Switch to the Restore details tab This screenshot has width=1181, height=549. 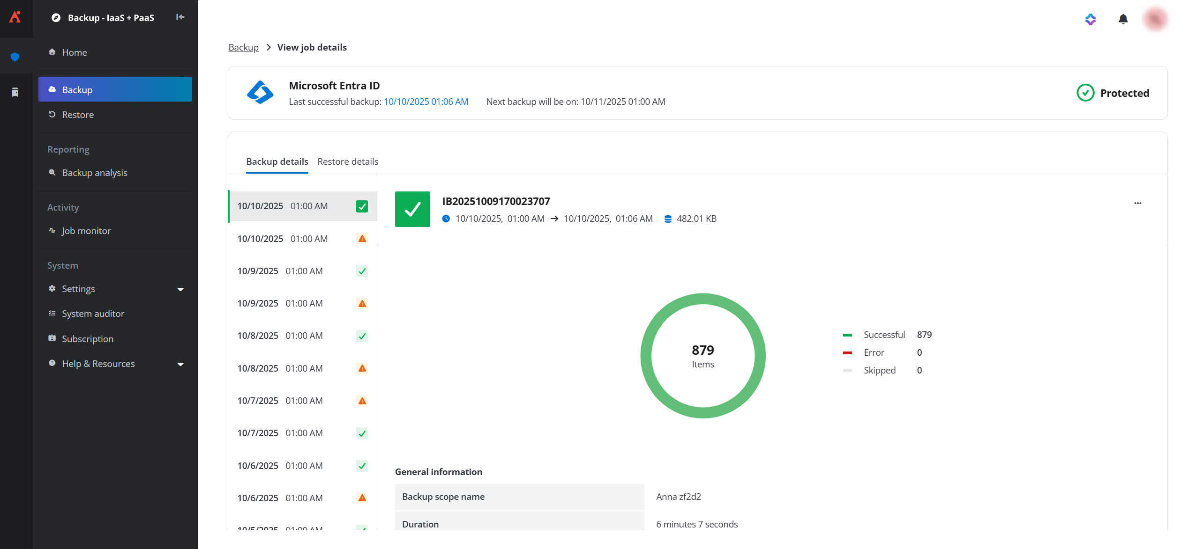[x=348, y=161]
